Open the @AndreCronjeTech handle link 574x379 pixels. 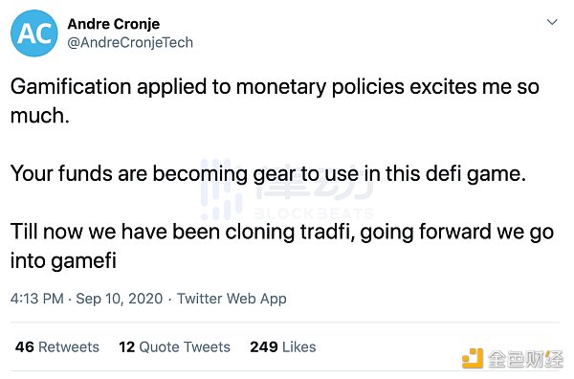click(x=130, y=42)
